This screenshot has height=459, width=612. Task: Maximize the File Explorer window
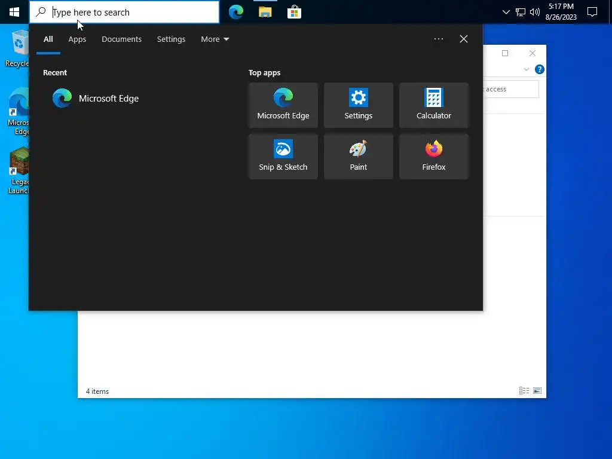click(505, 53)
